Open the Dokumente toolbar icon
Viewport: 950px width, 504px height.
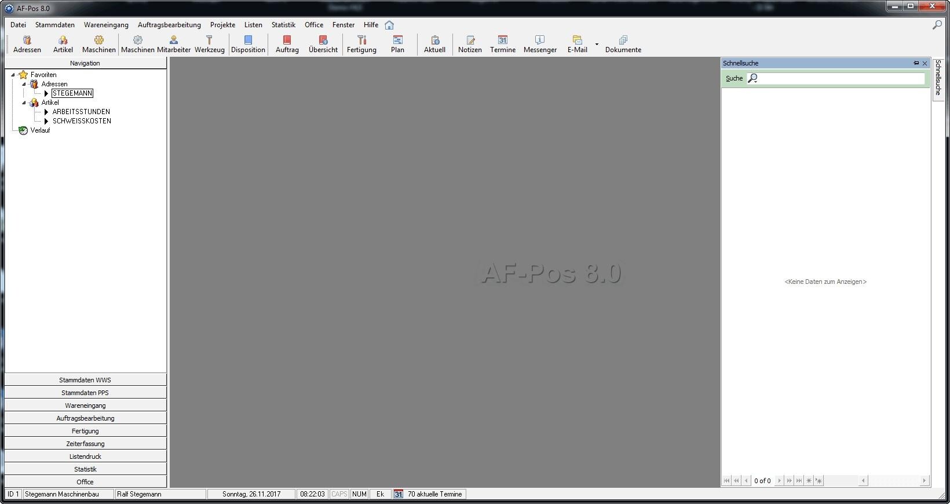coord(623,44)
